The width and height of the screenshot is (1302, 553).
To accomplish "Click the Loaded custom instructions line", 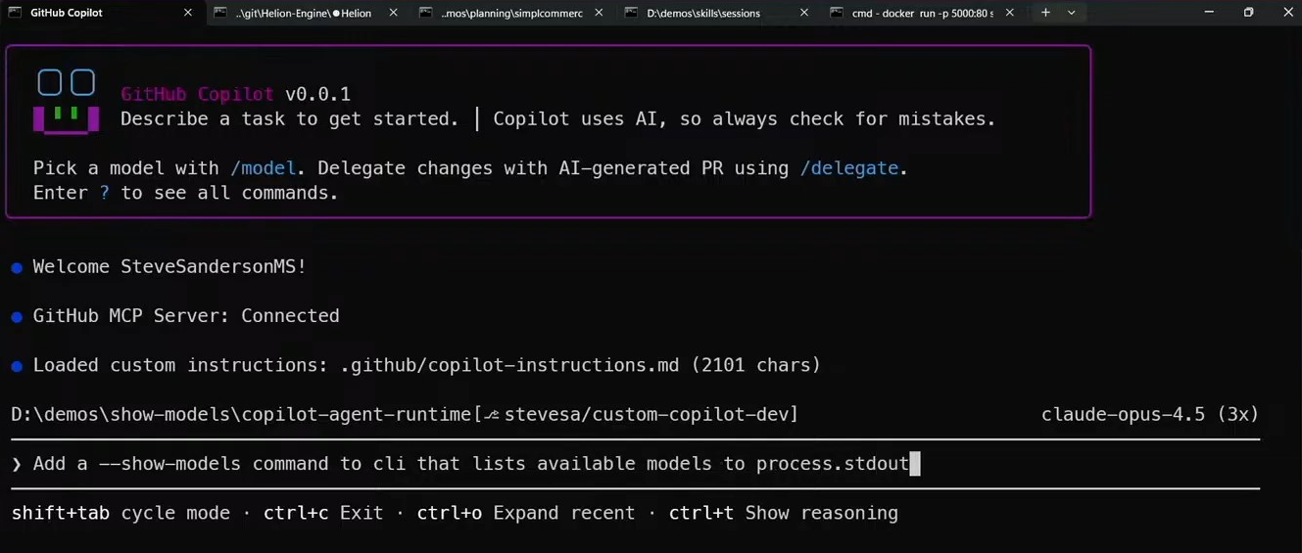I will click(426, 365).
